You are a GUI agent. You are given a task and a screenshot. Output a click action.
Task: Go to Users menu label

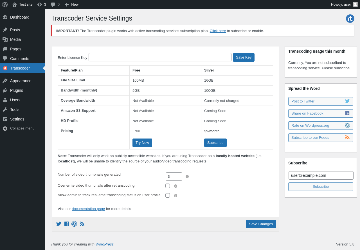click(15, 100)
